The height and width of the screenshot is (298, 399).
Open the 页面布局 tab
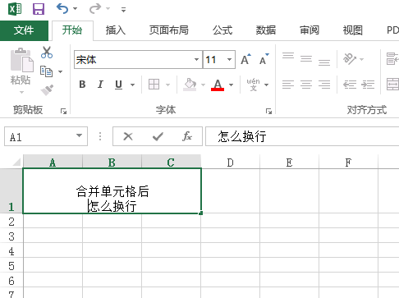tap(169, 30)
